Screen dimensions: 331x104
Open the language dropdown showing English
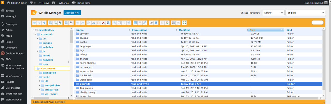[305, 13]
